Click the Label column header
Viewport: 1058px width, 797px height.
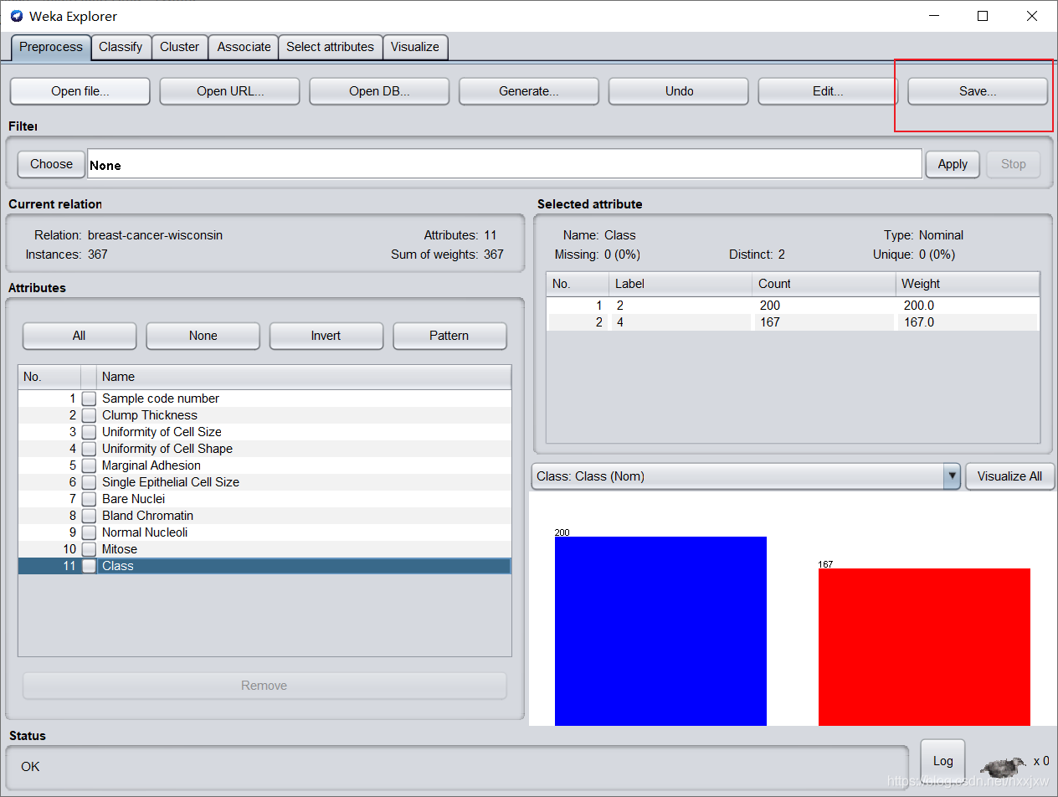click(x=681, y=284)
